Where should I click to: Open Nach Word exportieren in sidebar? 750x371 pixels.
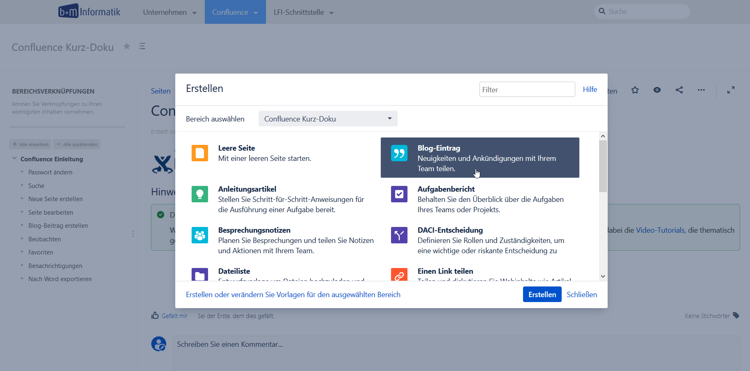(60, 279)
